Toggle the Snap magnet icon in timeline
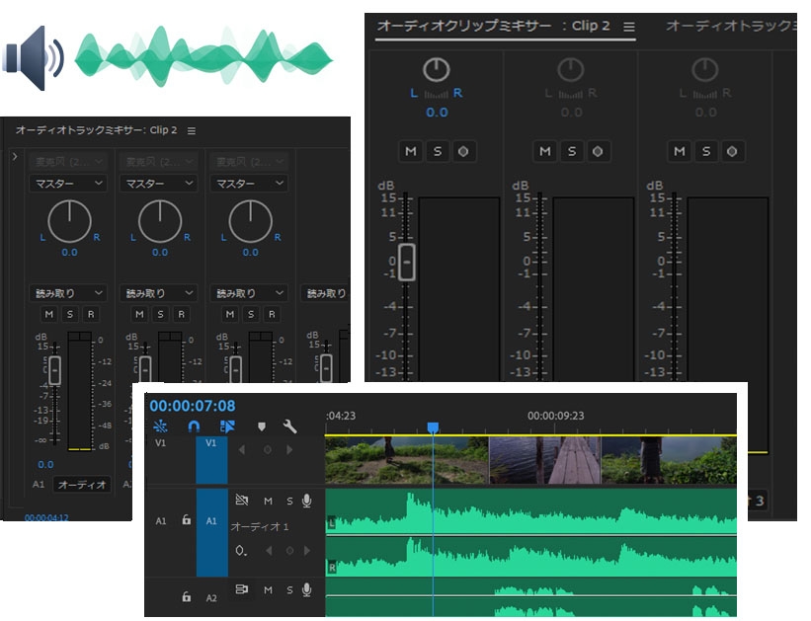This screenshot has height=621, width=811. point(194,427)
